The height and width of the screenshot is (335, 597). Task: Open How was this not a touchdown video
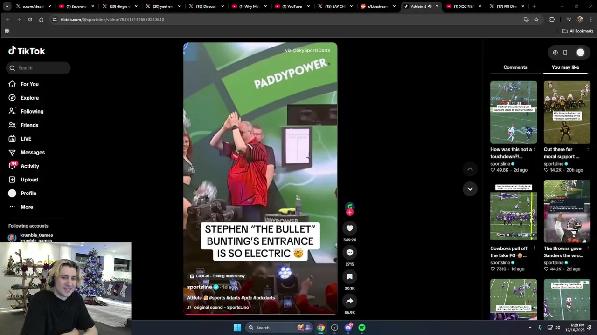click(514, 112)
